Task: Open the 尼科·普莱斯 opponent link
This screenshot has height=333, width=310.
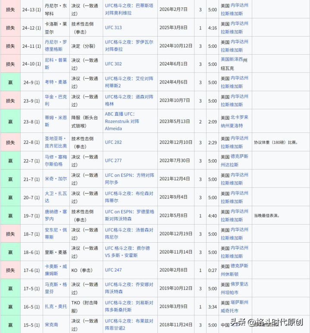Action: click(56, 64)
